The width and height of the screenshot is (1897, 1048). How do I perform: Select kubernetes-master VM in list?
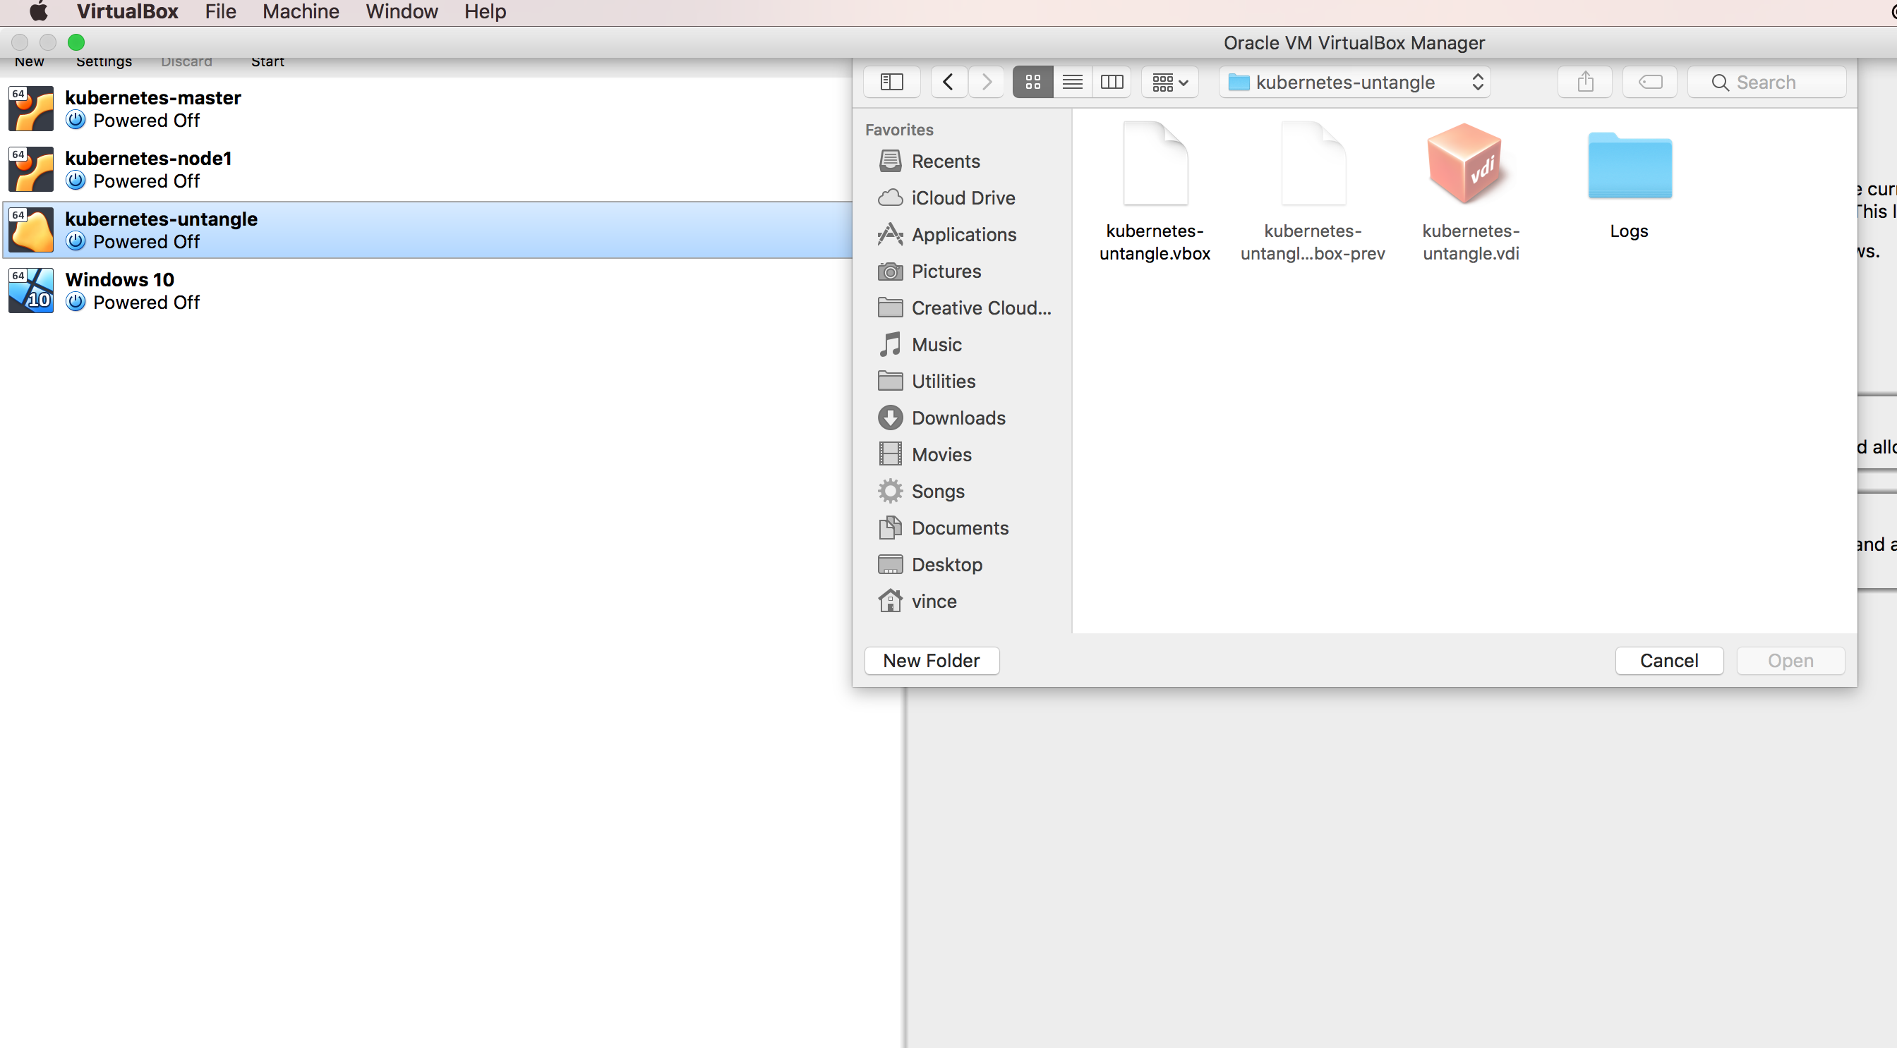point(427,109)
